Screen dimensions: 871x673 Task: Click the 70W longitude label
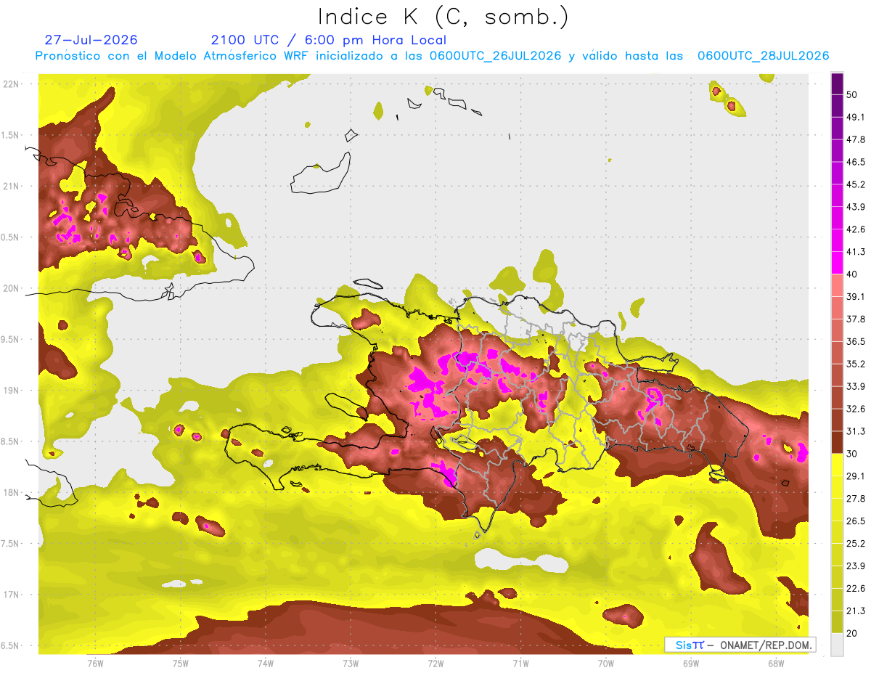pyautogui.click(x=605, y=663)
